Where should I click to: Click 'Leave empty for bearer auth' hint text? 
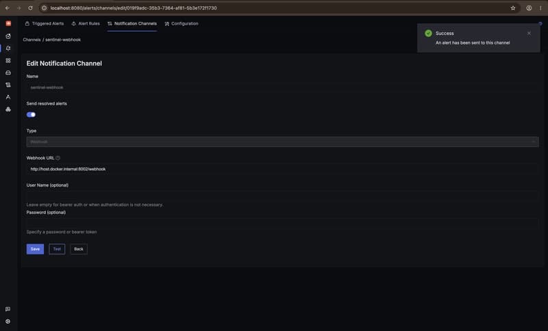(x=95, y=204)
